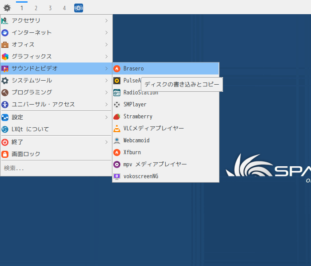Screen dimensions: 311x266
Task: Click the Strawberry fruit icon
Action: pos(117,117)
